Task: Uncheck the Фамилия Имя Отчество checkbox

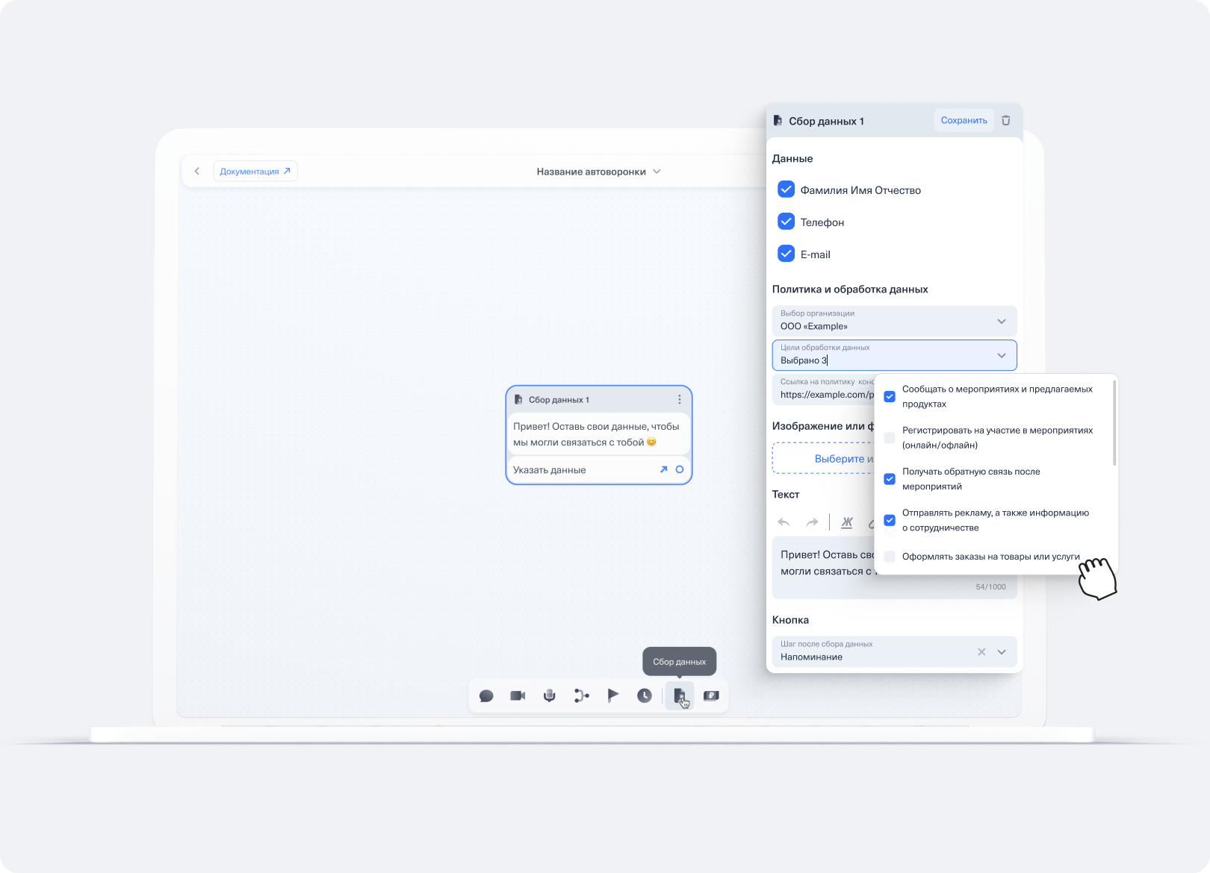Action: click(x=786, y=190)
